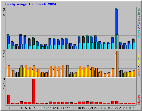Click the "Pages" legend label
The image size is (142, 111).
(139, 34)
